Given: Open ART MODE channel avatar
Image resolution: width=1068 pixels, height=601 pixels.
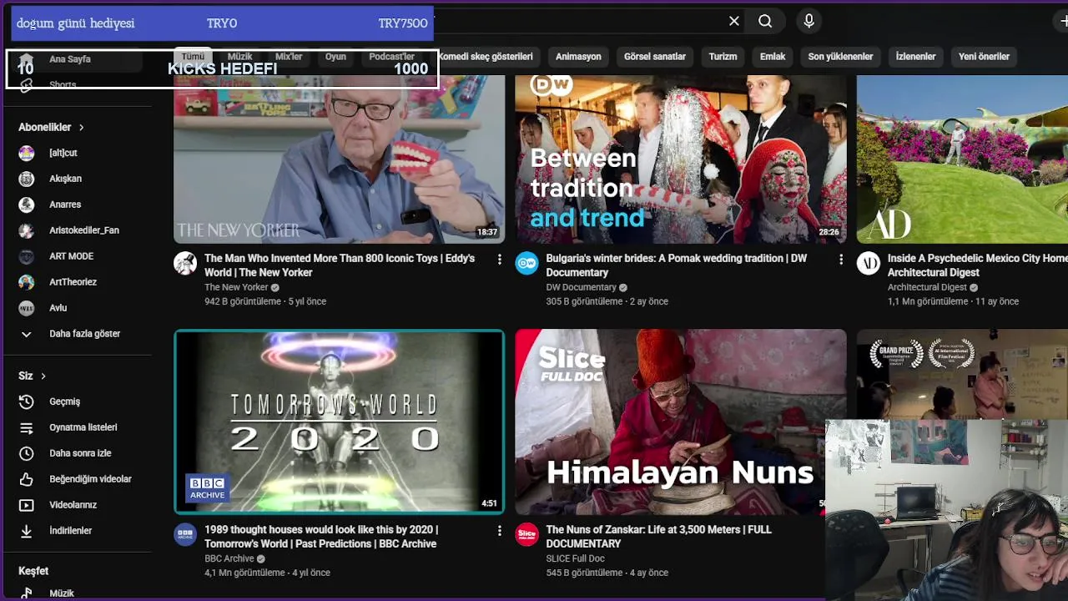Looking at the screenshot, I should point(27,256).
